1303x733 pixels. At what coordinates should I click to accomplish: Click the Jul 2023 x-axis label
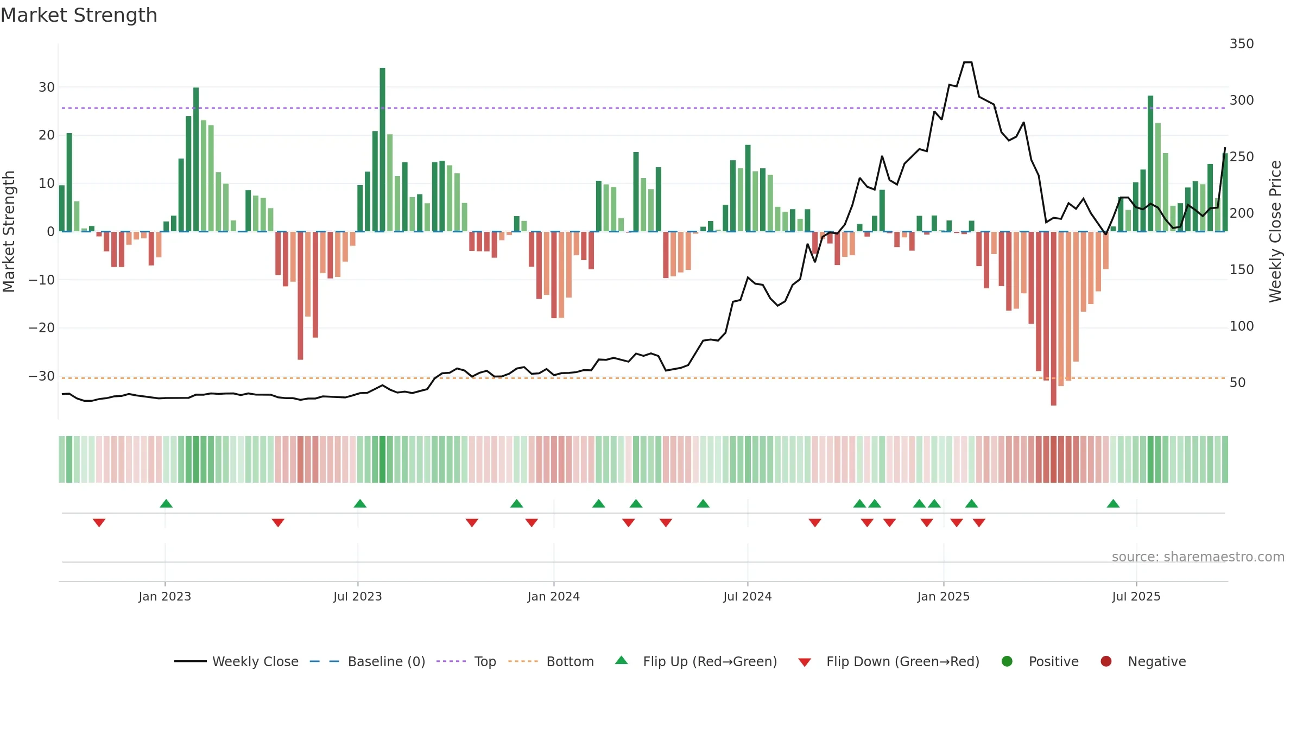[x=358, y=596]
